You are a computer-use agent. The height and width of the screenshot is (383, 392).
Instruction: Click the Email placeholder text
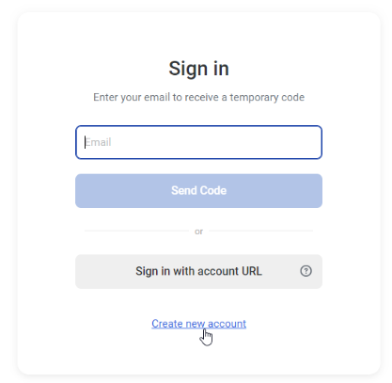pos(98,142)
